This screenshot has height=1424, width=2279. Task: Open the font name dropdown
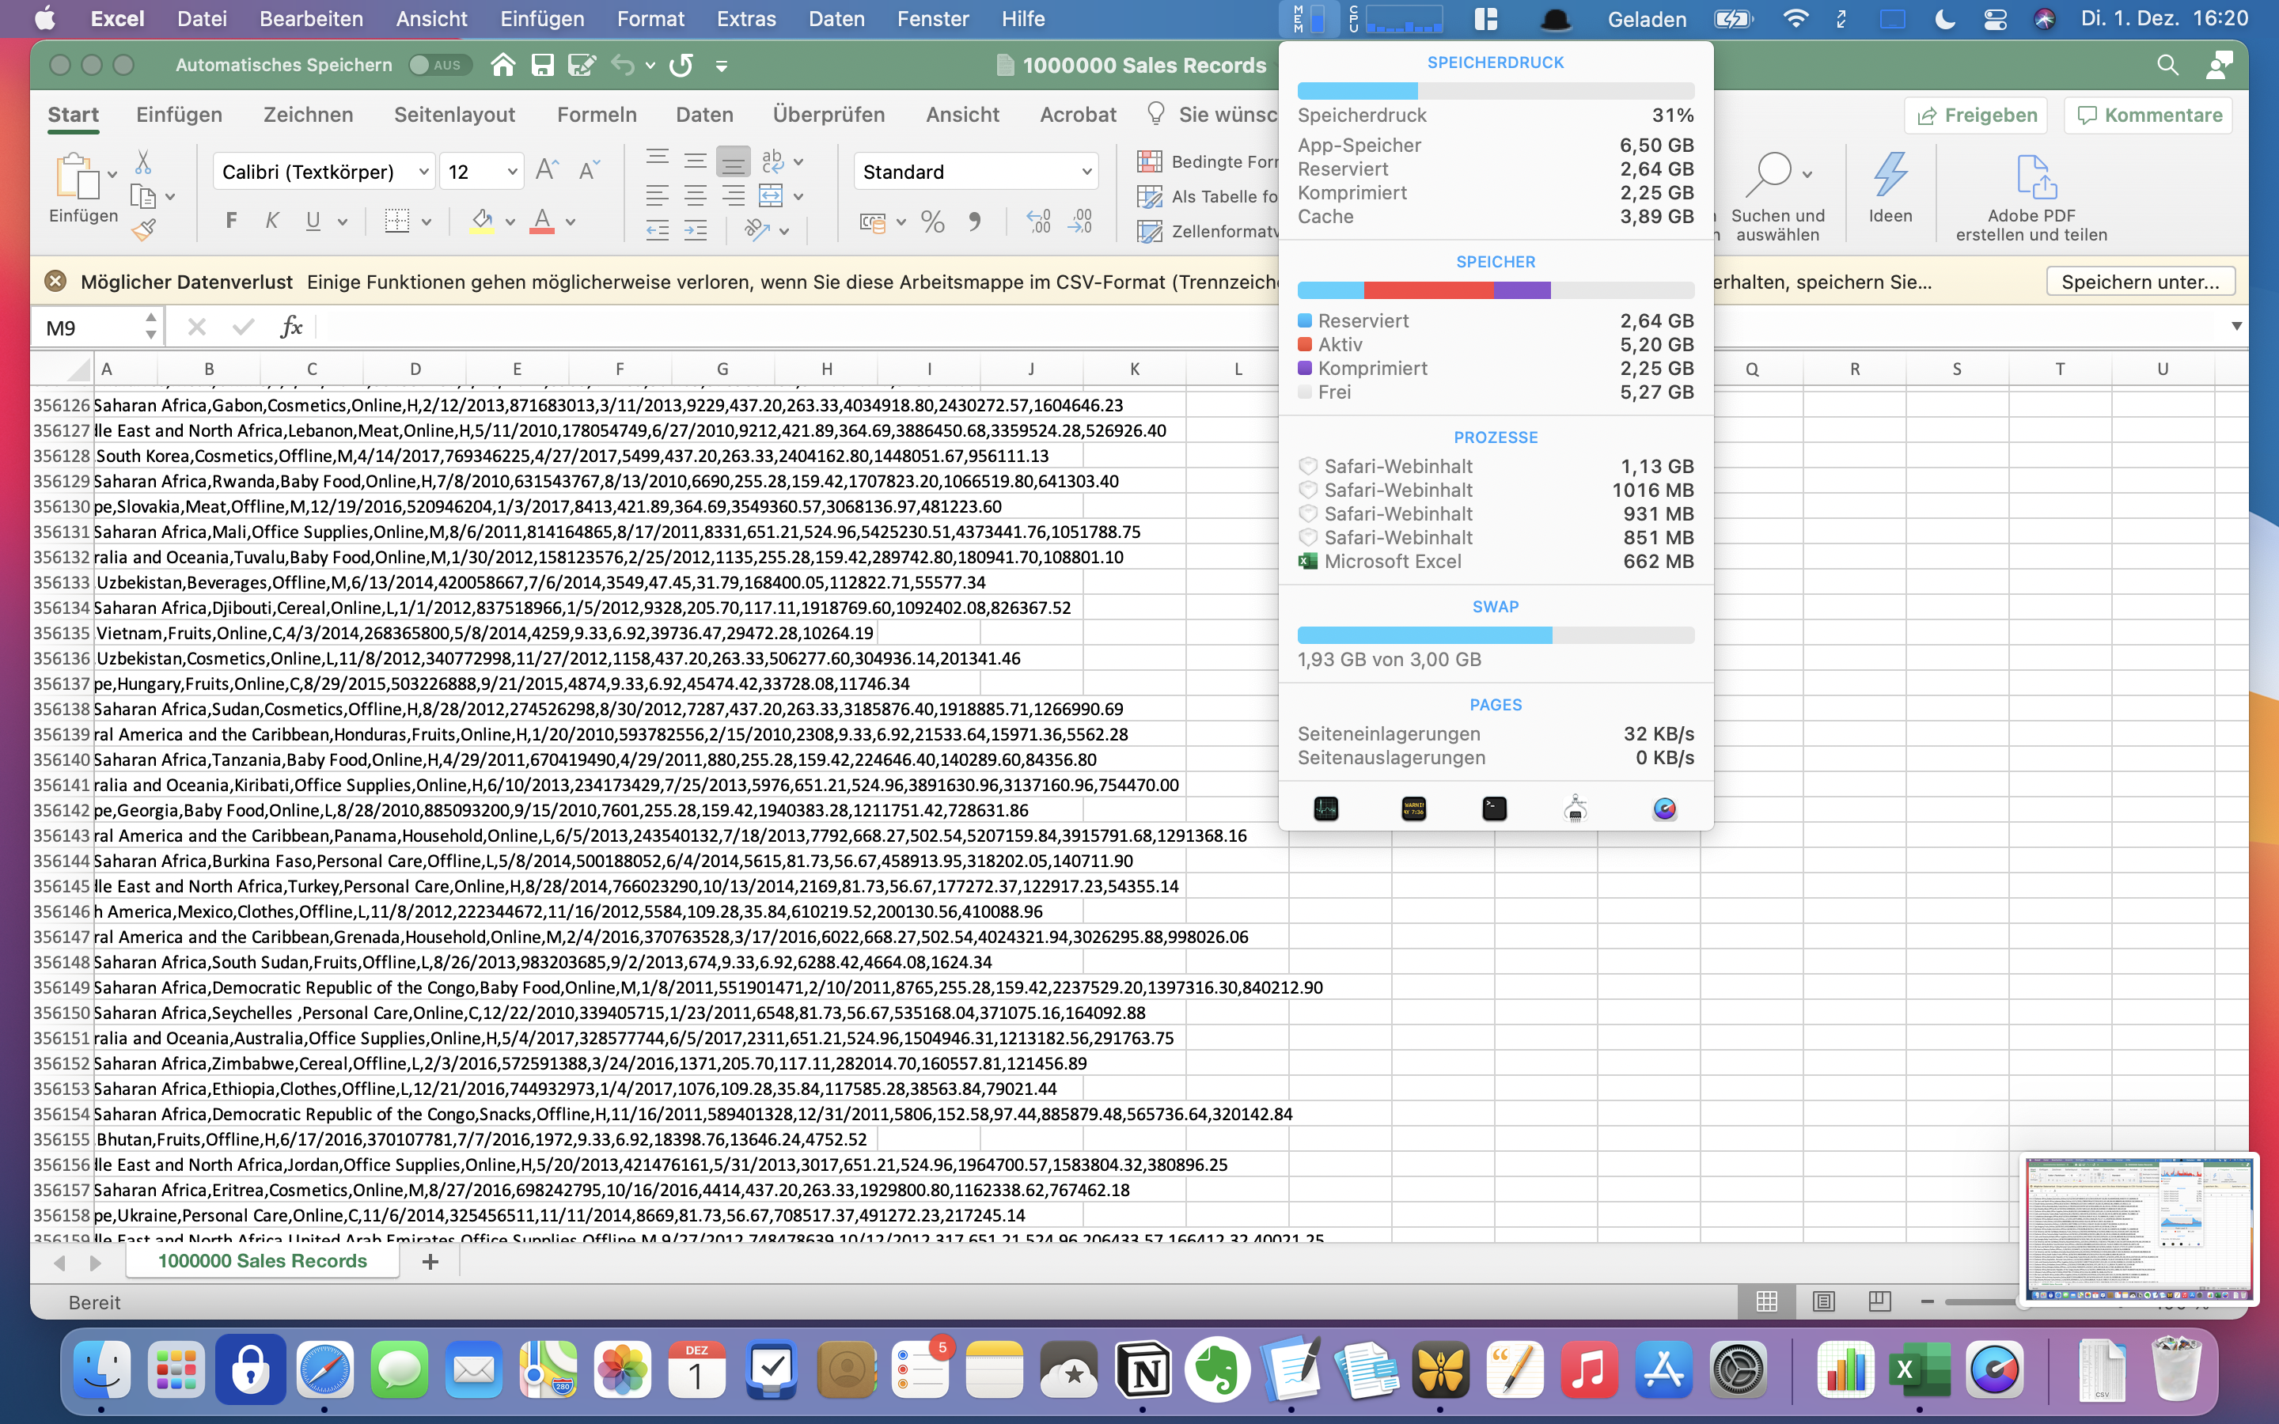(x=423, y=172)
